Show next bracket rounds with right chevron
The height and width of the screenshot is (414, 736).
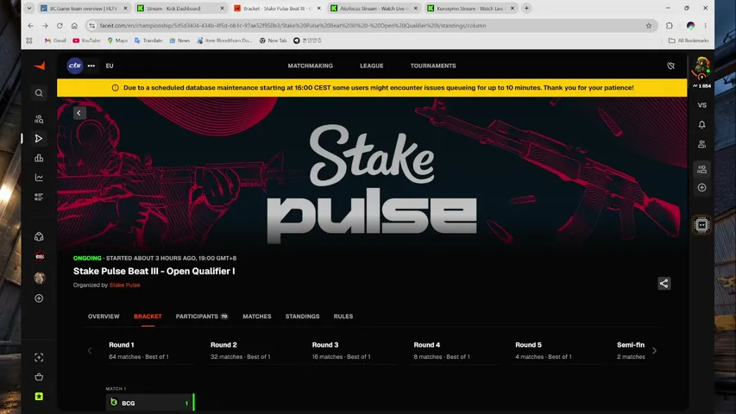pos(654,351)
